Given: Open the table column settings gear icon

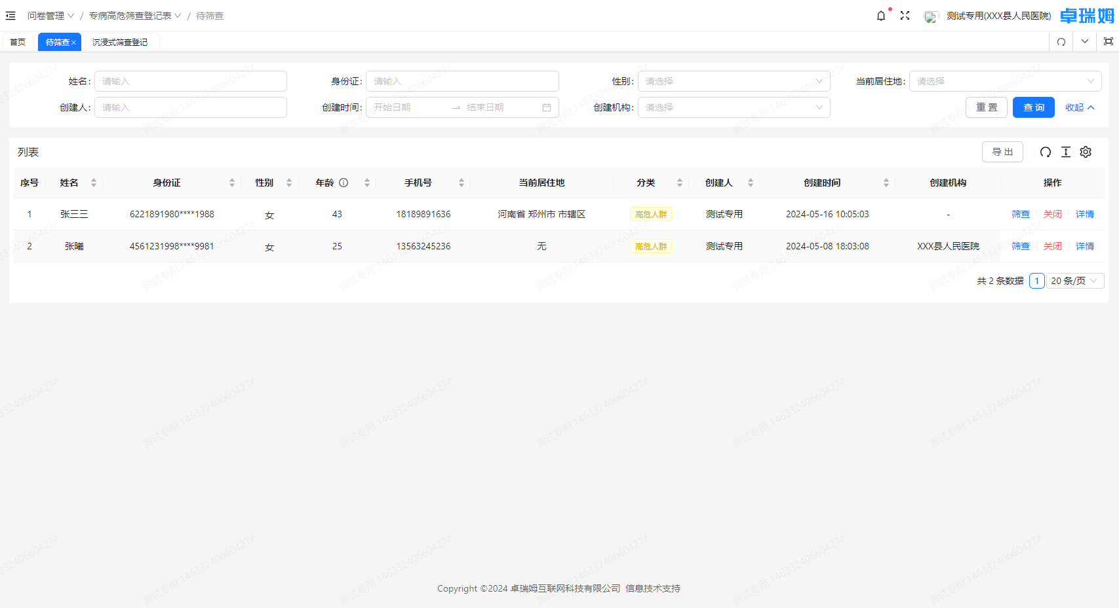Looking at the screenshot, I should [1085, 151].
